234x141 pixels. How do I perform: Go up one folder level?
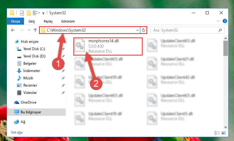point(35,30)
